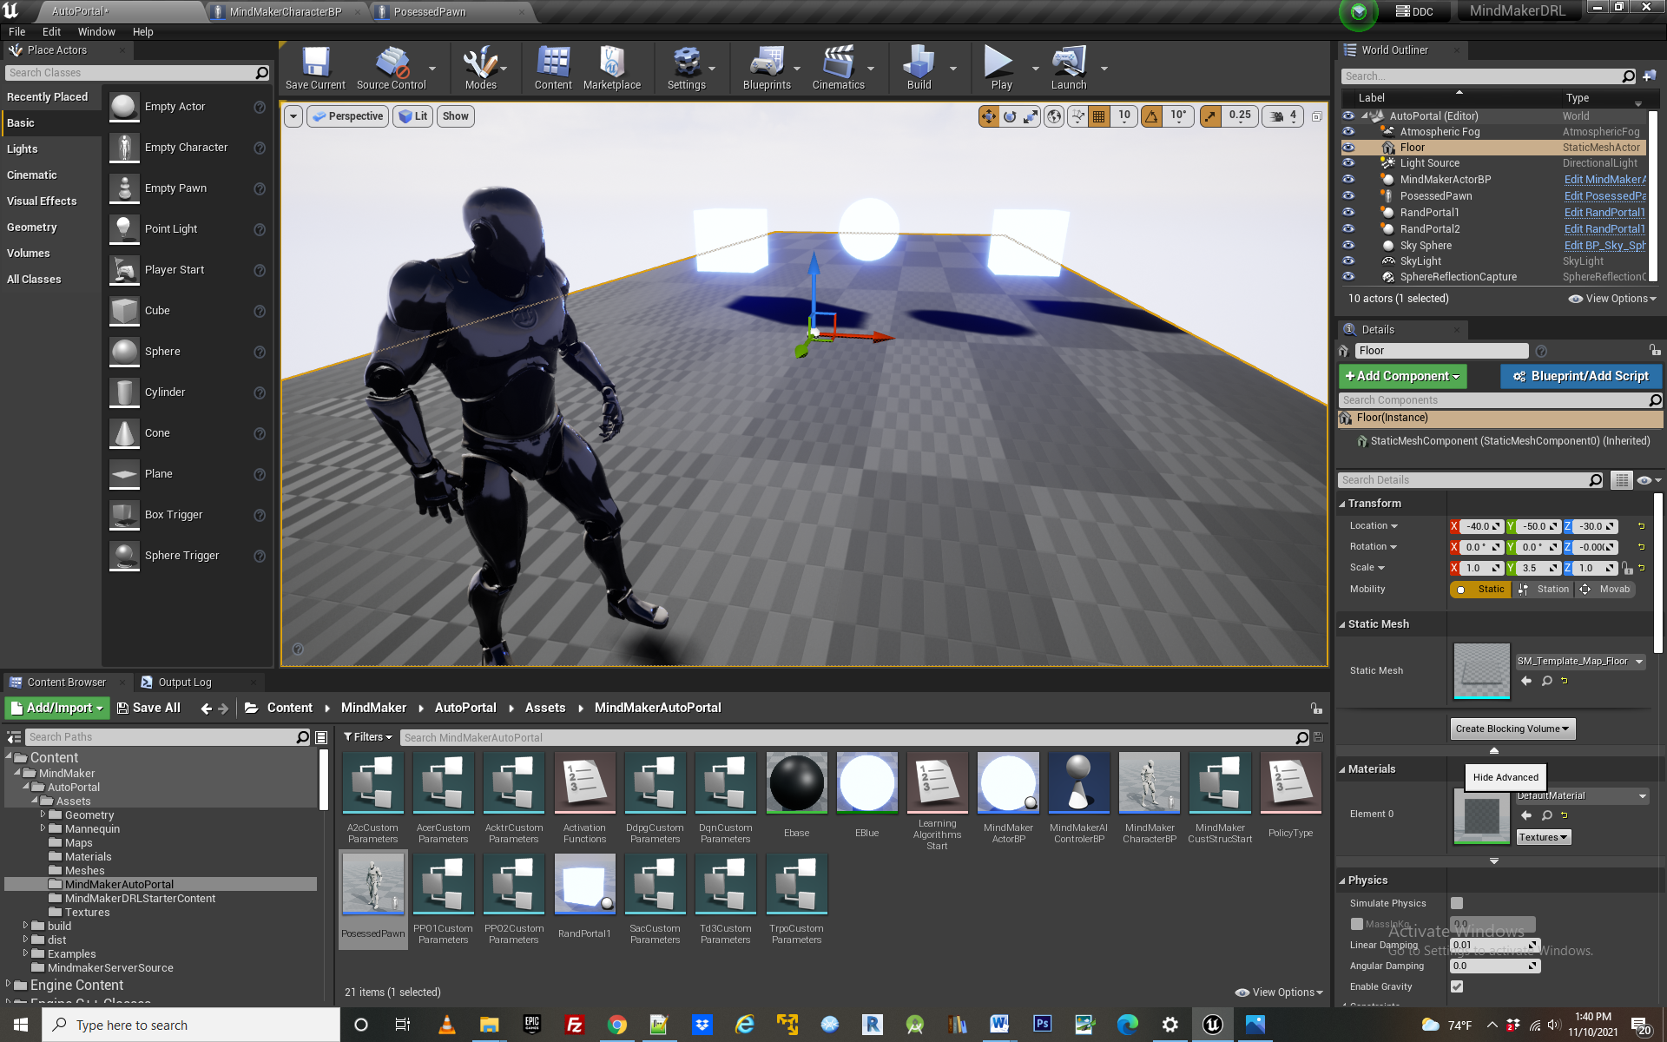
Task: Expand the Geometry folder in tree
Action: click(x=43, y=814)
